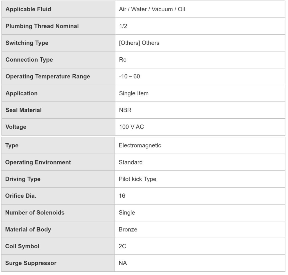Select the Electromagnetic type value
288x275 pixels.
tap(140, 145)
